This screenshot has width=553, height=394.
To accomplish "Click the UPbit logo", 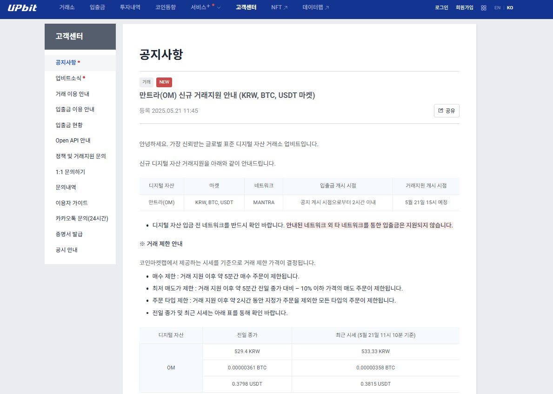I will [22, 7].
